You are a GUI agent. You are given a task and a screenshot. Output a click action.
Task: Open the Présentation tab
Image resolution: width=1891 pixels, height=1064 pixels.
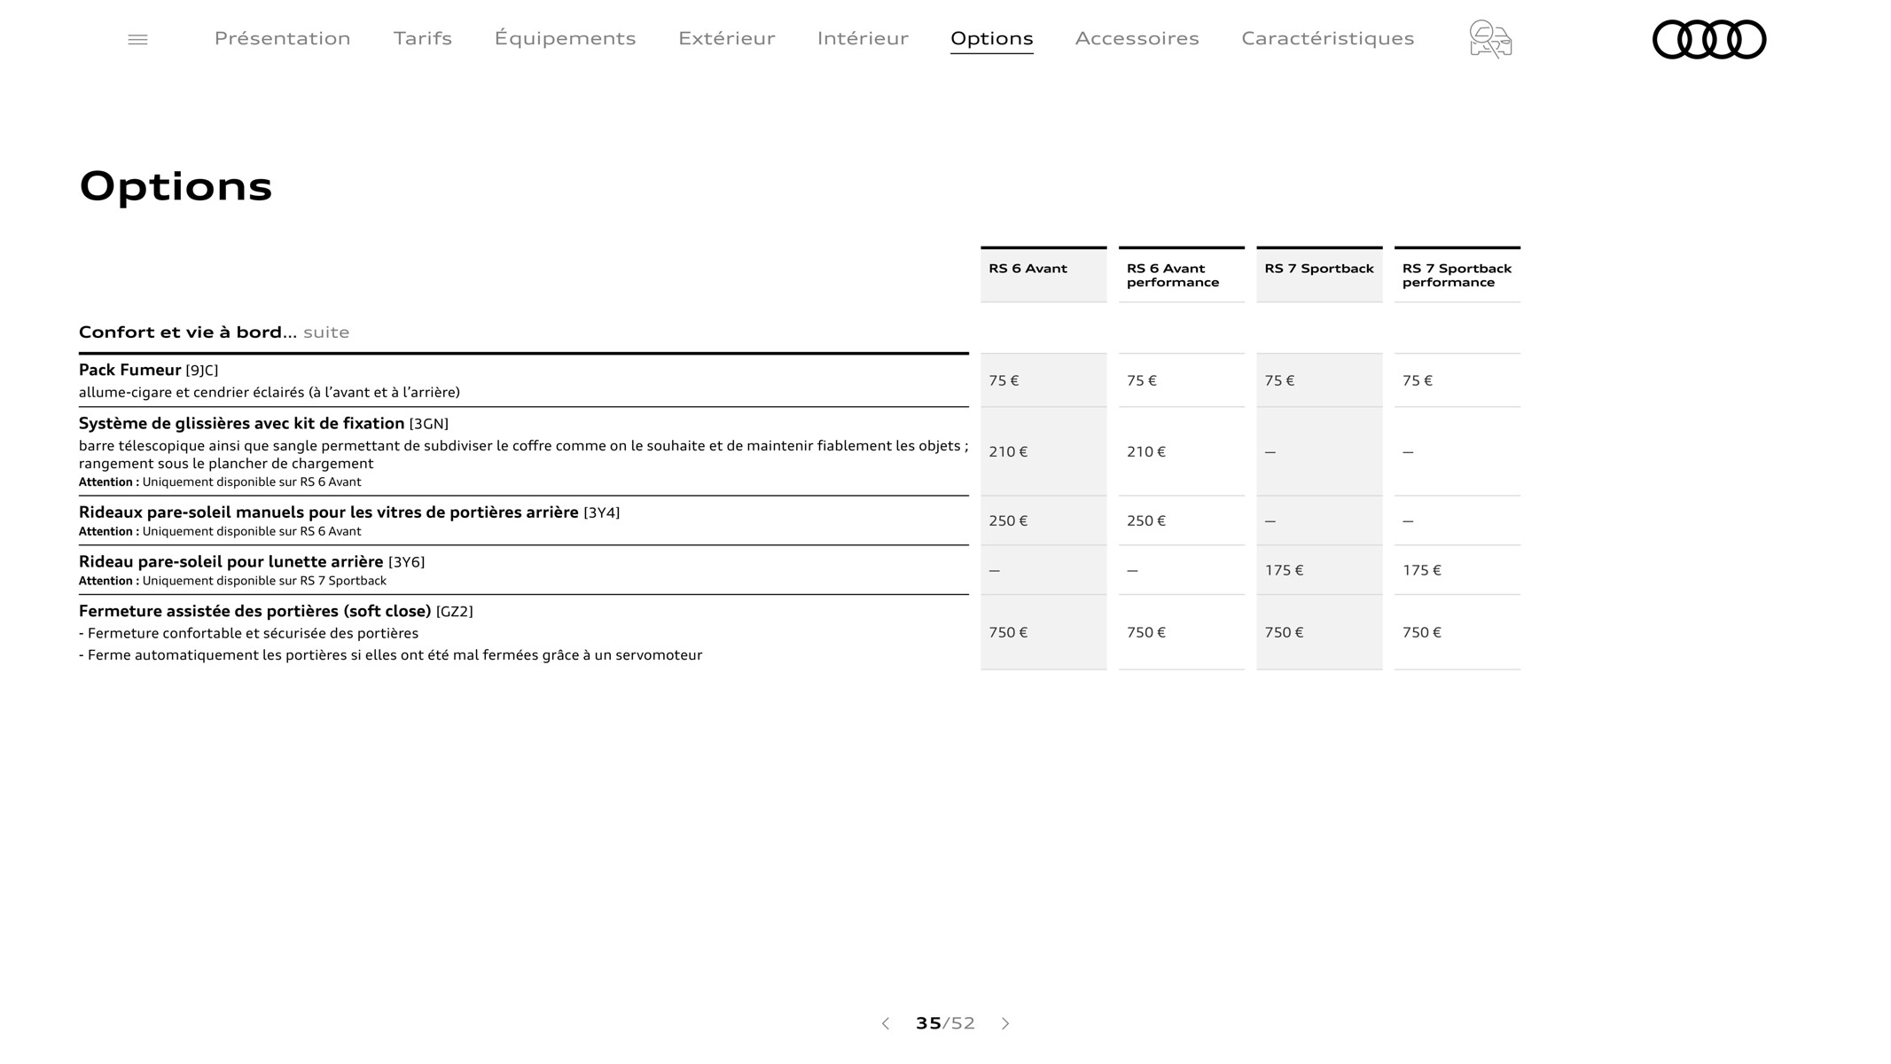tap(282, 38)
